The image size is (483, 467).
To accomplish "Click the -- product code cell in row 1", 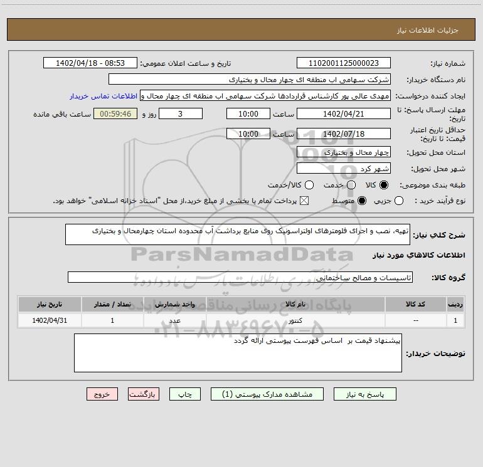I will (x=415, y=320).
